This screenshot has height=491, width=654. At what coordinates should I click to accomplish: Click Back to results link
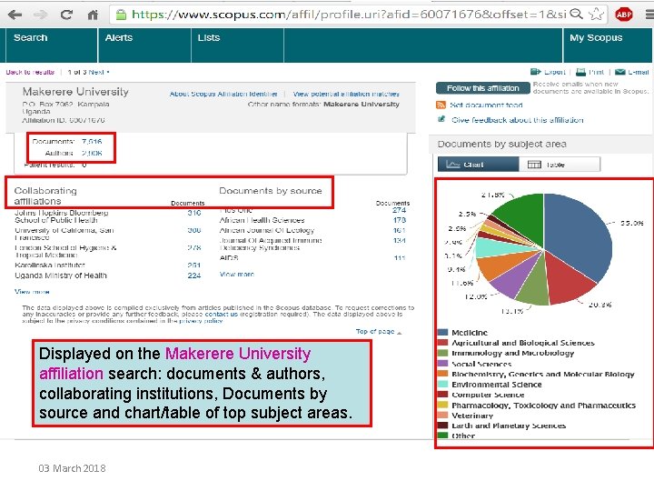click(x=30, y=72)
